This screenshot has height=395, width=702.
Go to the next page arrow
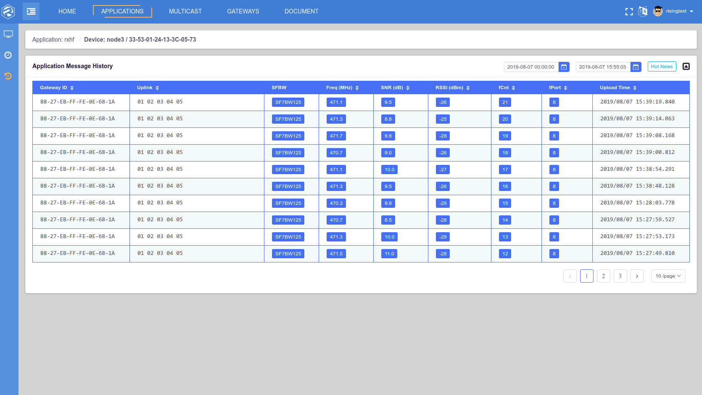point(637,276)
